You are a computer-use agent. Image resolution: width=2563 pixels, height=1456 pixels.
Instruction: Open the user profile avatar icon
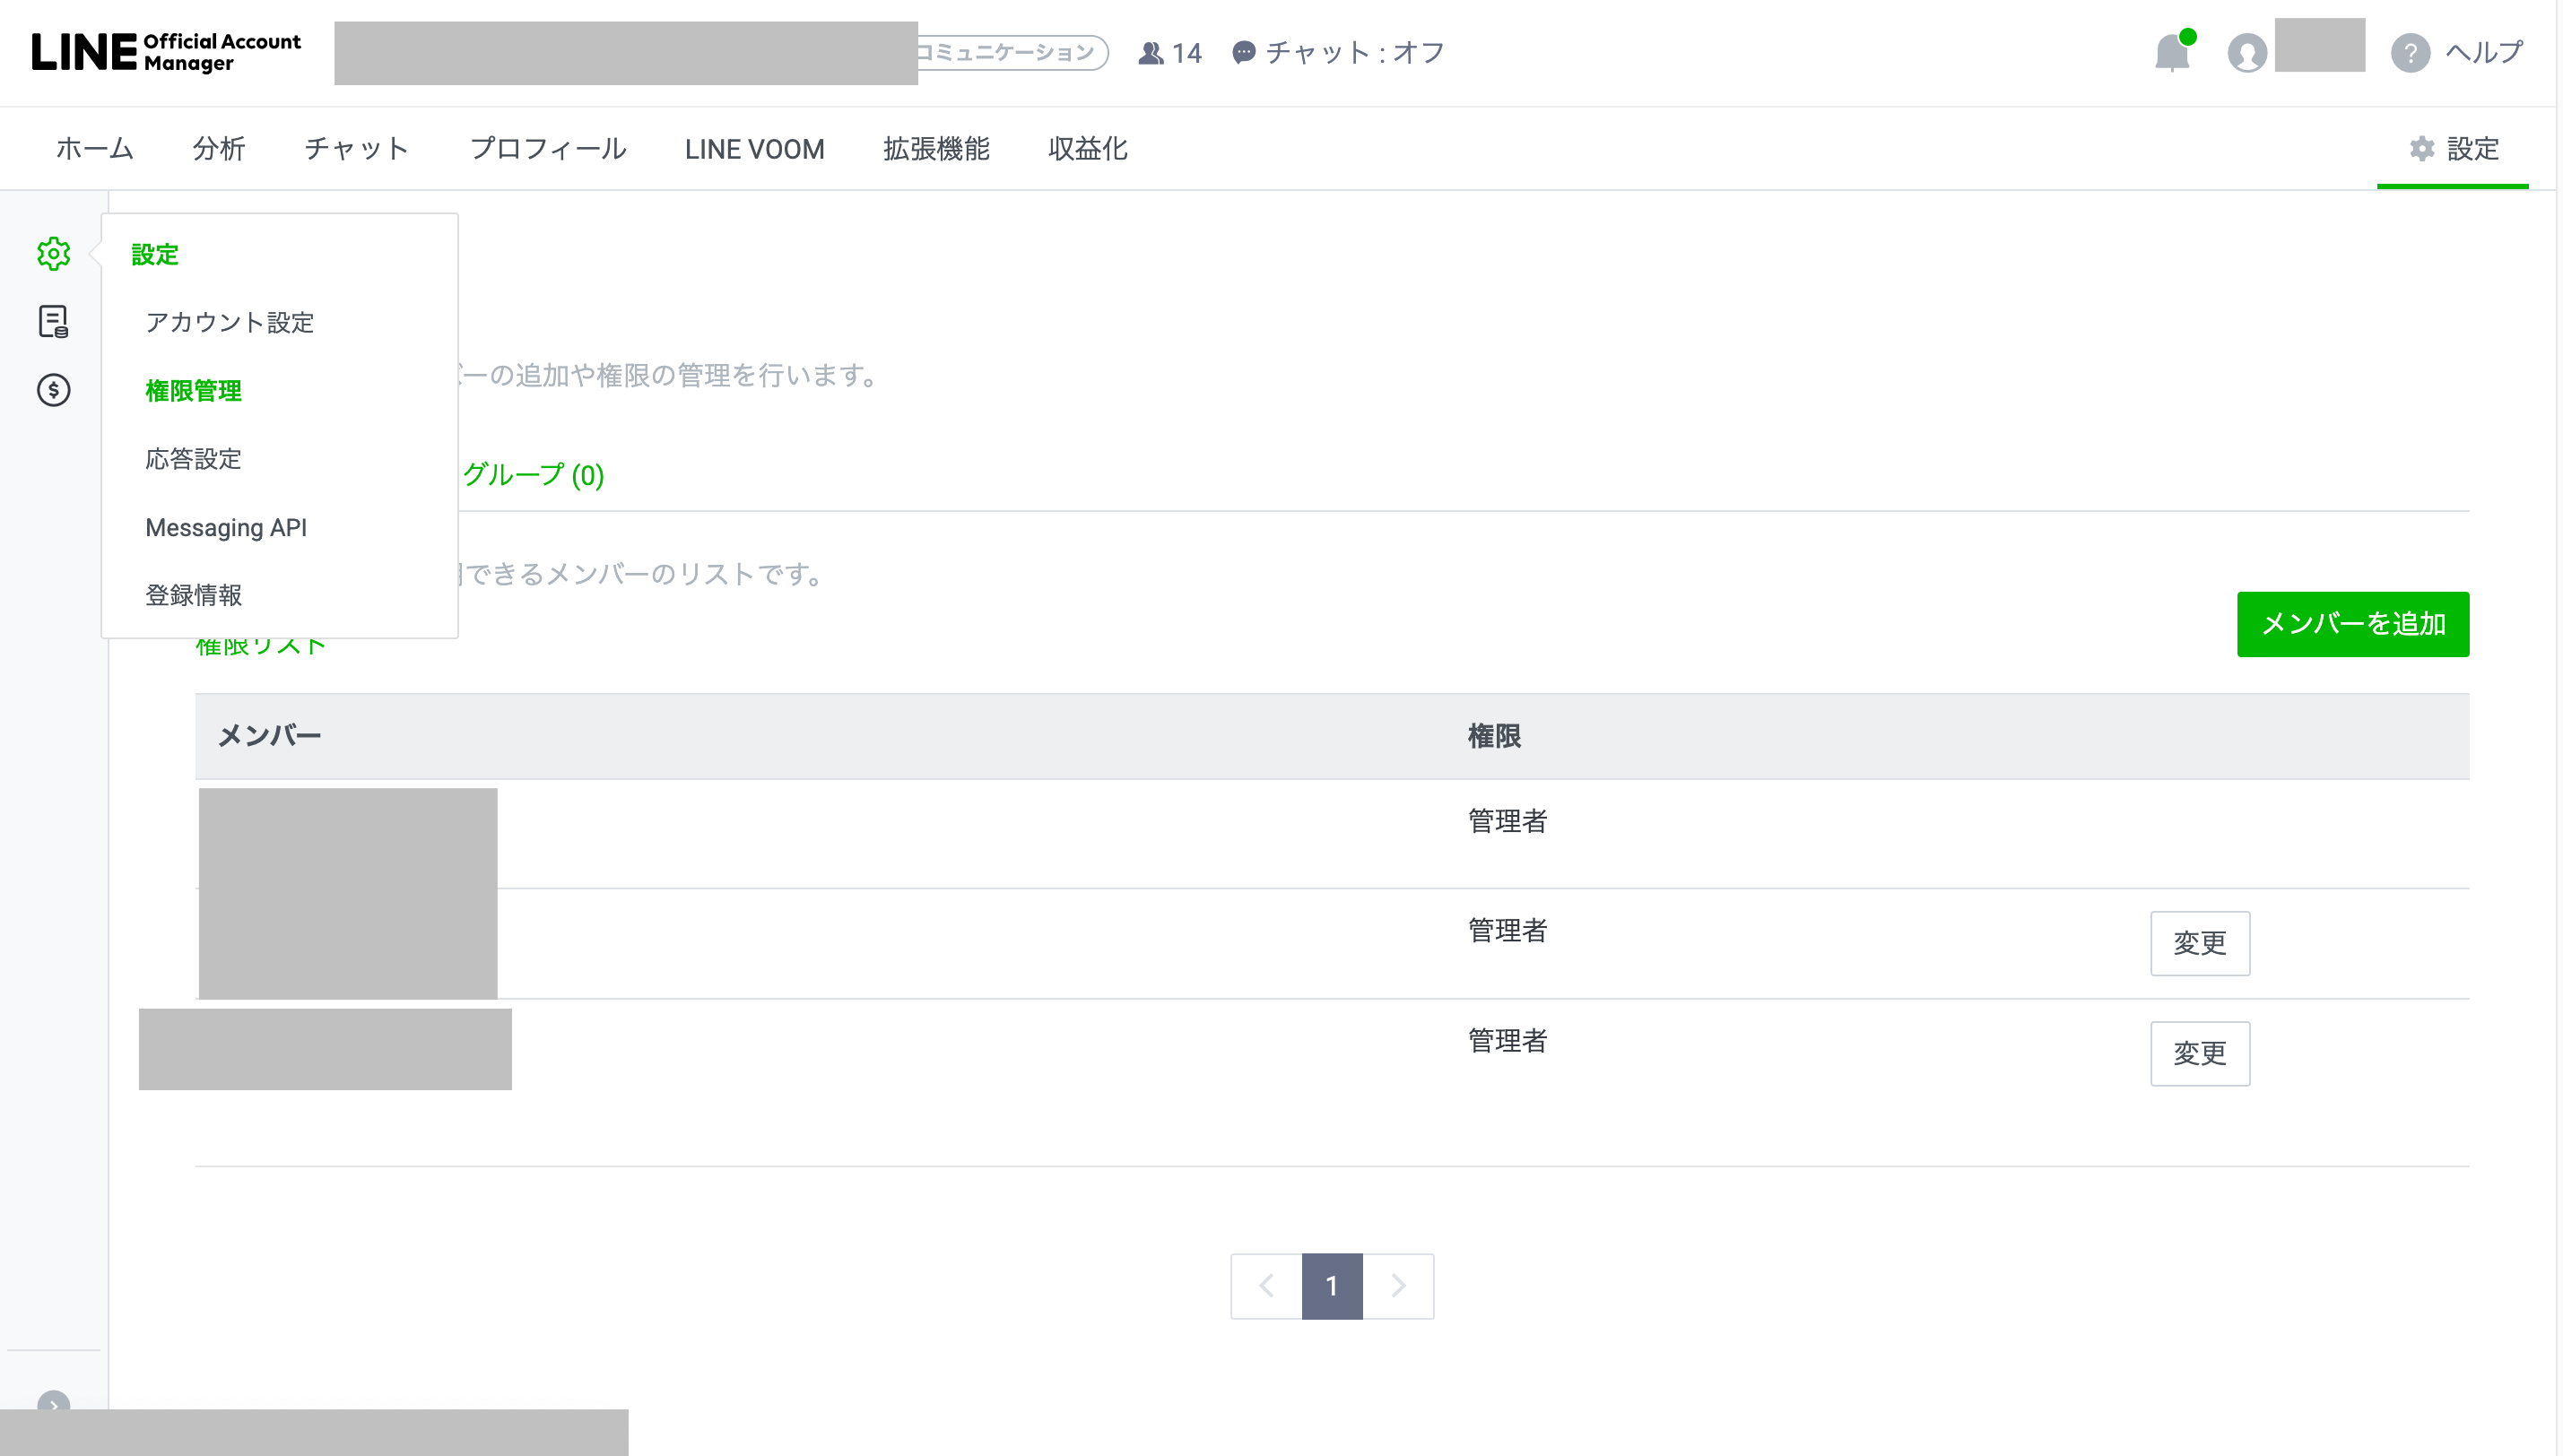click(x=2247, y=53)
